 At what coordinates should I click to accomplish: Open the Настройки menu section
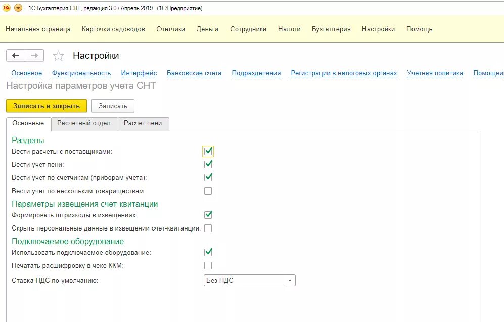tap(378, 29)
